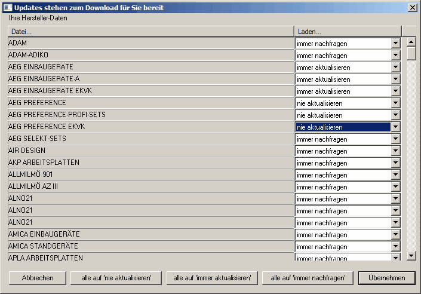Viewport: 421px width, 294px height.
Task: Confirm with the Übernehmen button
Action: click(x=386, y=278)
